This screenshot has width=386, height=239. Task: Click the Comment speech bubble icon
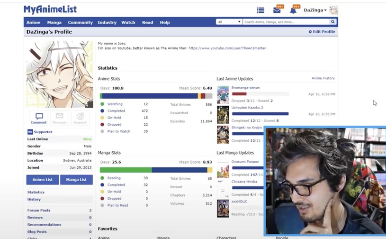[39, 118]
